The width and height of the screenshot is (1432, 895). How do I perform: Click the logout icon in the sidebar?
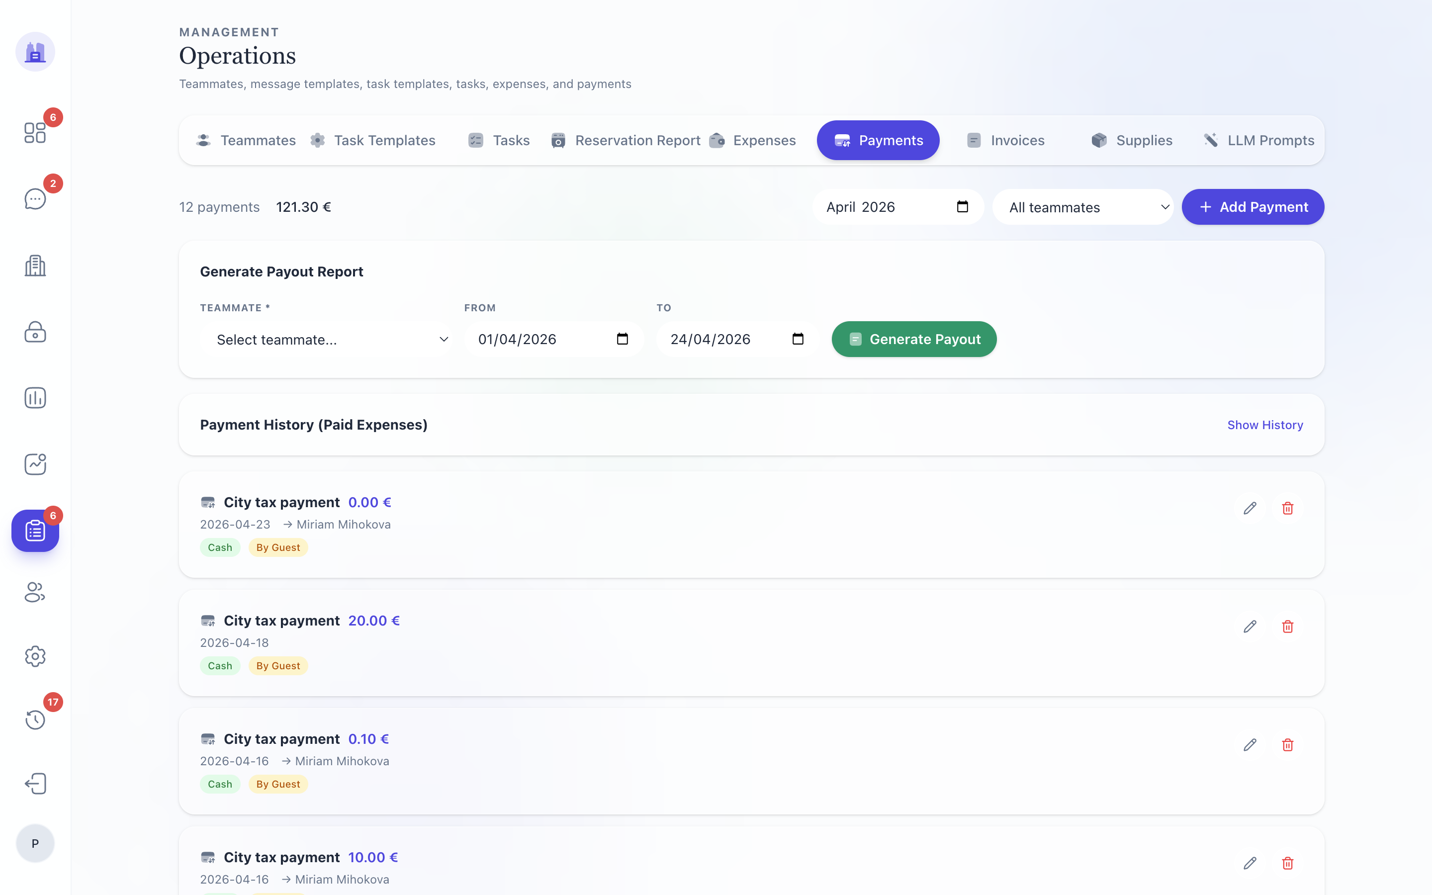click(35, 784)
